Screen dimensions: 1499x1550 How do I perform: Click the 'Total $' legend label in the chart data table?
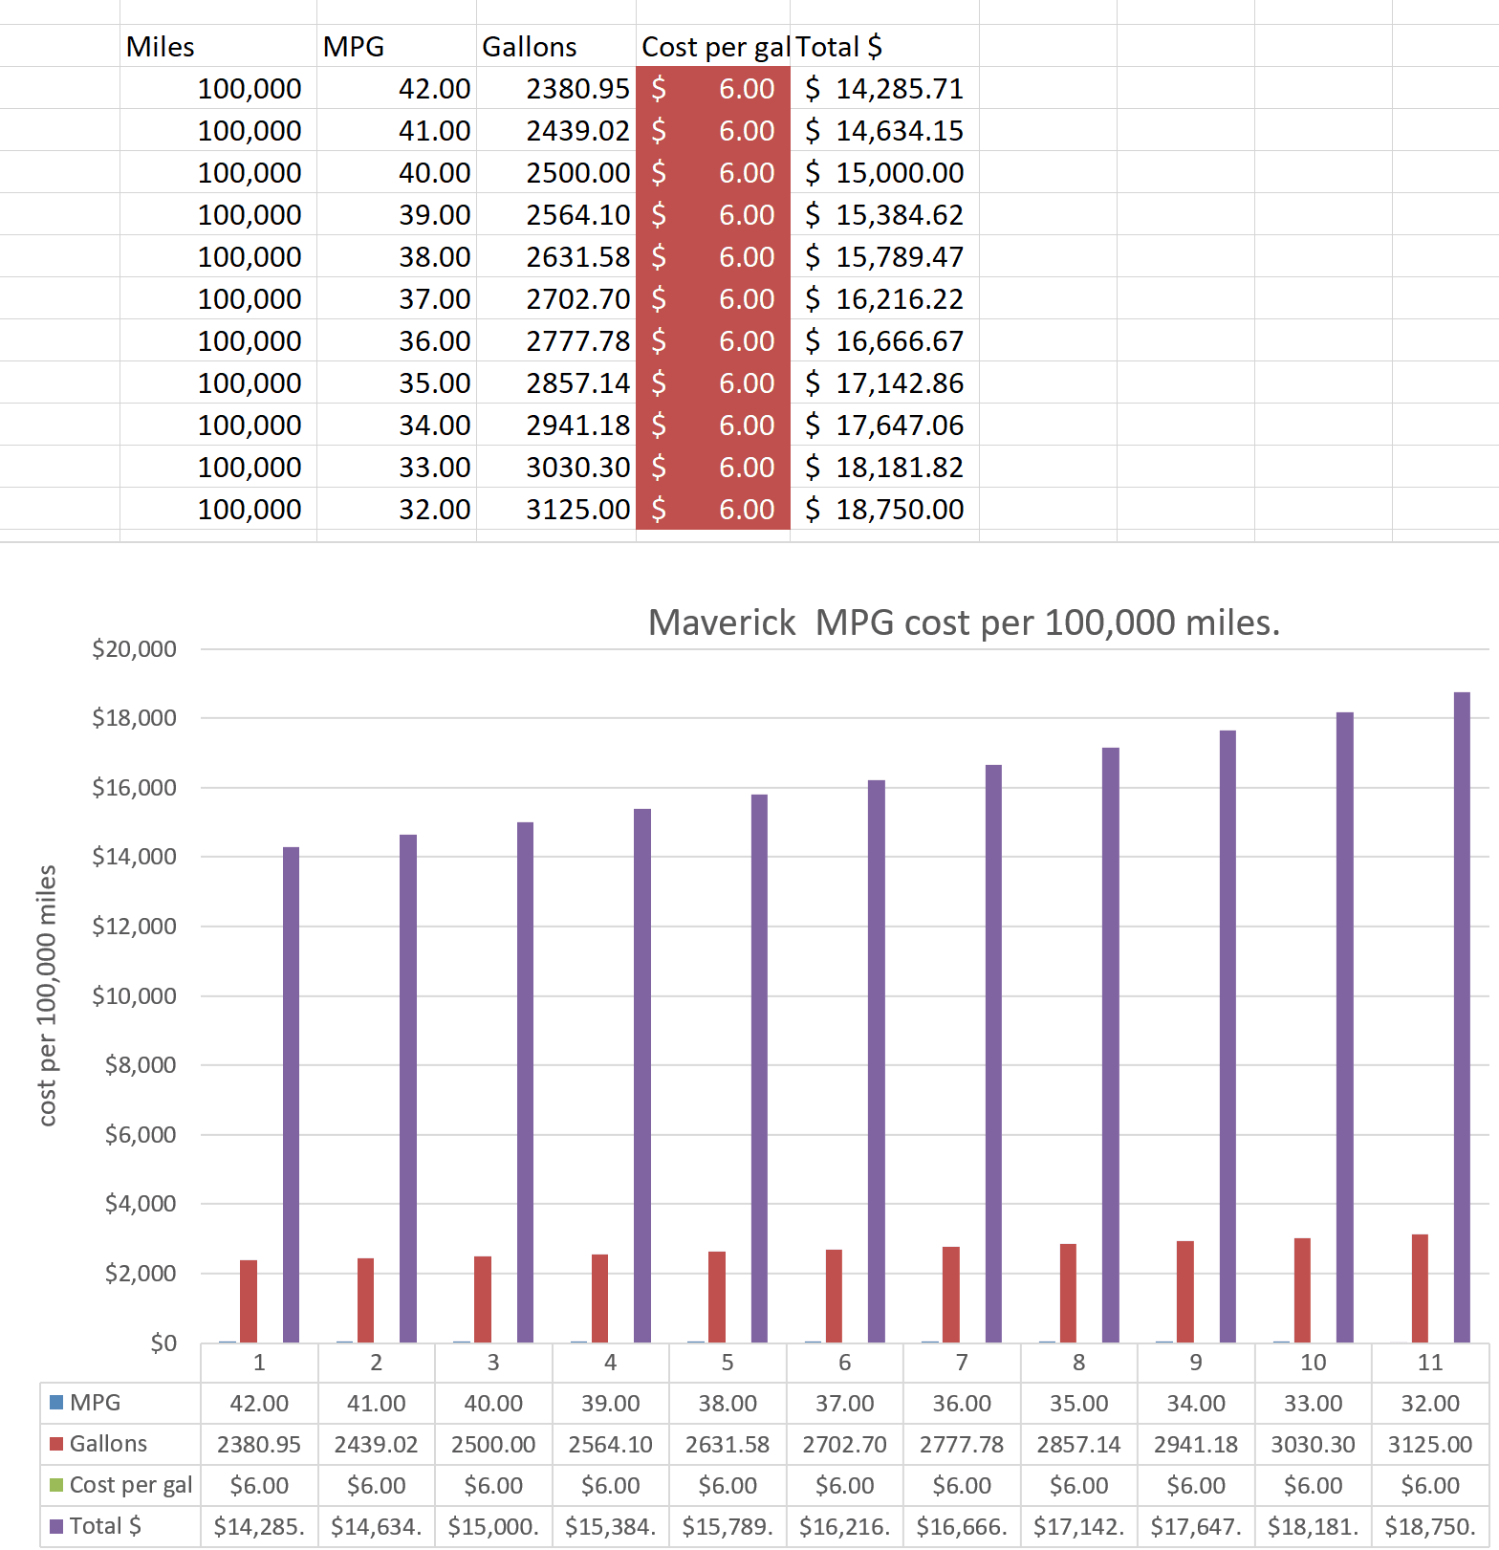[x=105, y=1526]
